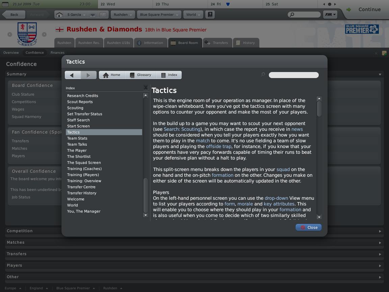The image size is (389, 292).
Task: Click the help question mark icon in toolbar
Action: (x=210, y=15)
